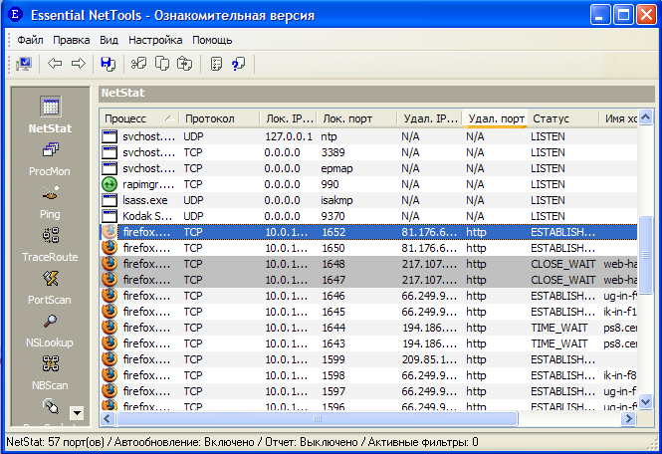Open the Настройка menu
This screenshot has width=662, height=454.
click(x=155, y=40)
